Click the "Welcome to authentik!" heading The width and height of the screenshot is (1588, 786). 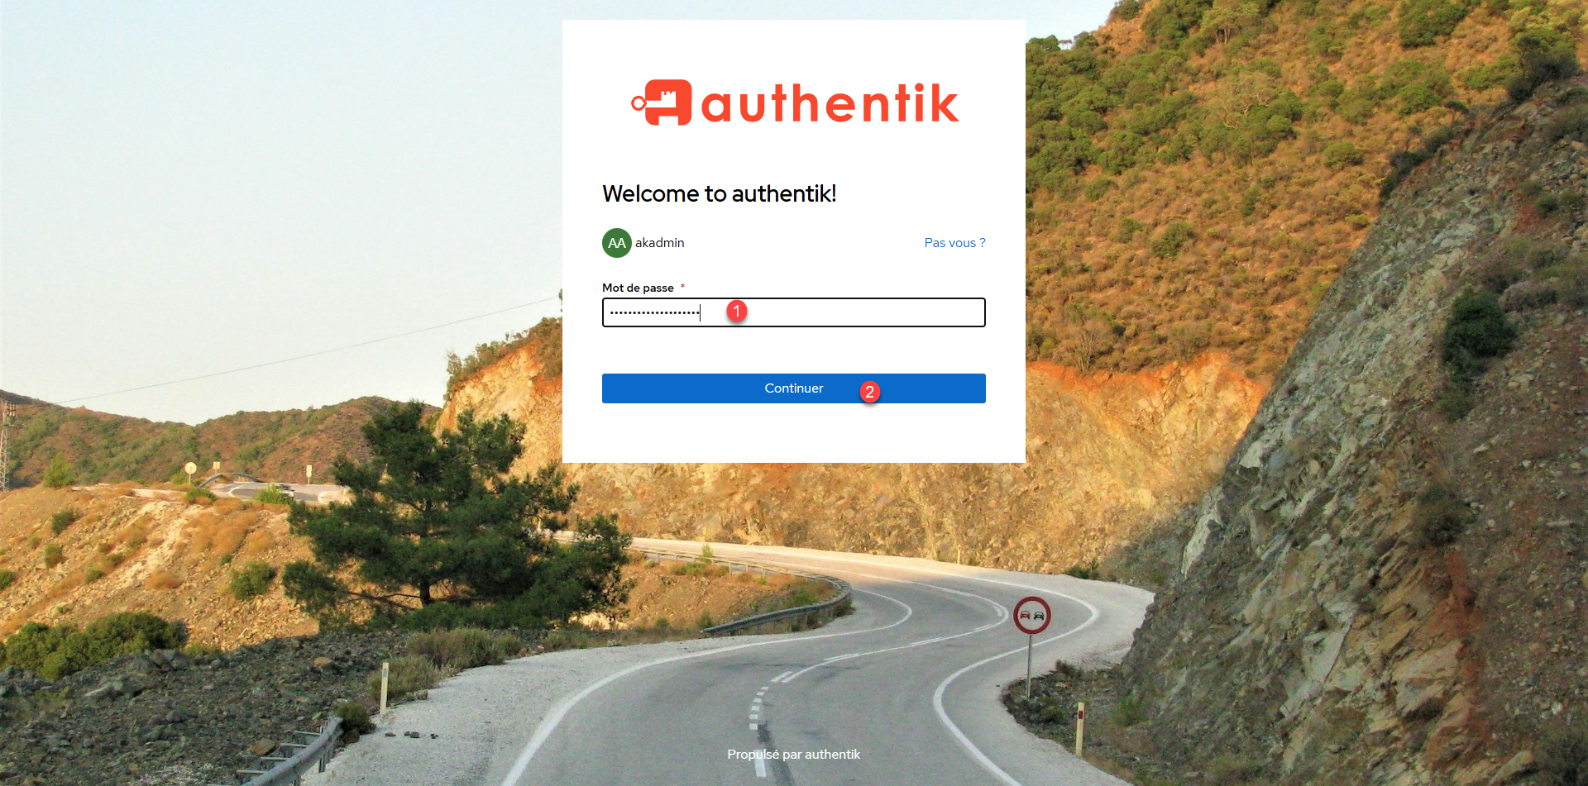tap(720, 193)
